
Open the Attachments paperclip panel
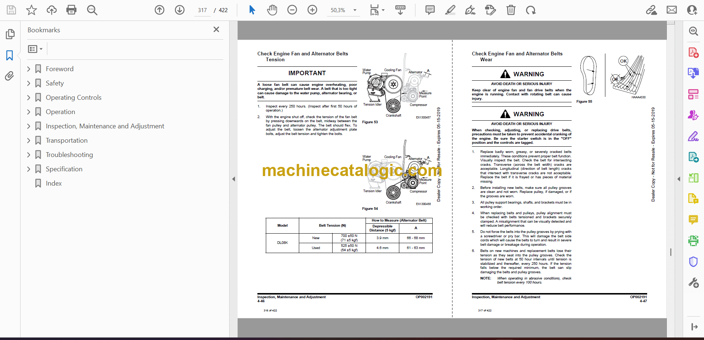pyautogui.click(x=10, y=76)
